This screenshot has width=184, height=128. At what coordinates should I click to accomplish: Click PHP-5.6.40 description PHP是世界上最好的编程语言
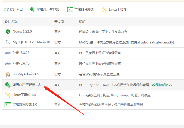click(x=100, y=64)
